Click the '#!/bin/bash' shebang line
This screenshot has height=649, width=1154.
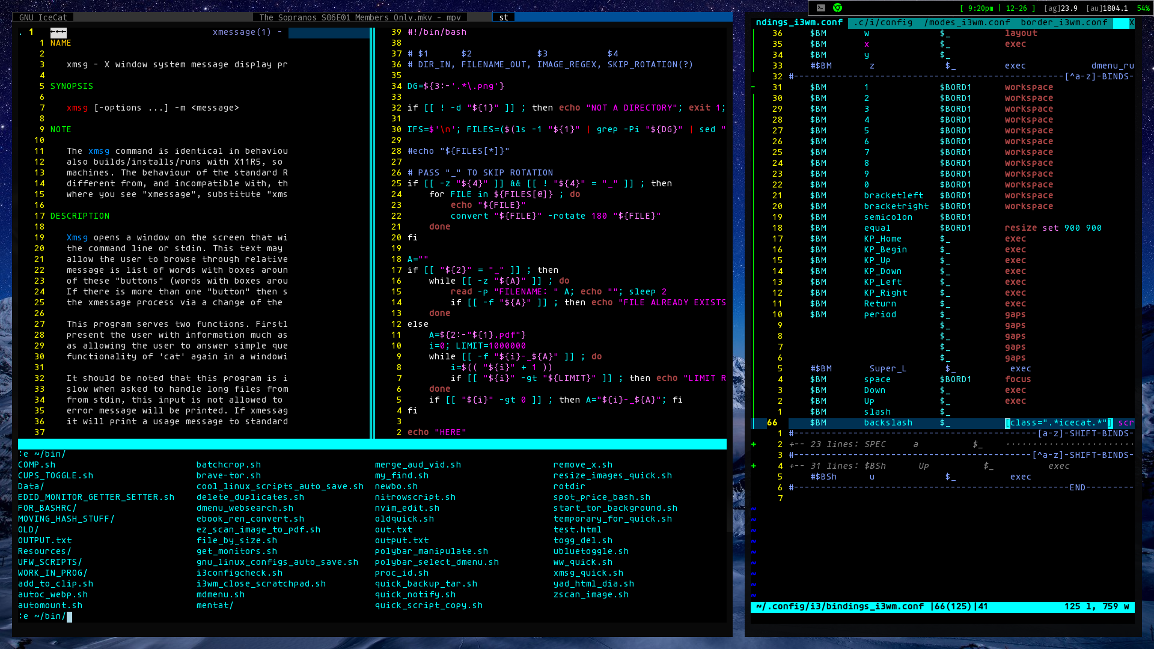pos(437,32)
